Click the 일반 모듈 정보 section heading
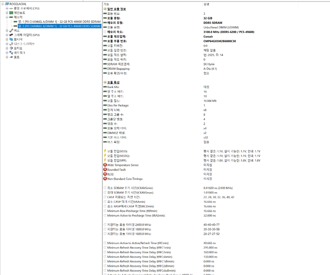Image resolution: width=330 pixels, height=275 pixels. pos(117,9)
